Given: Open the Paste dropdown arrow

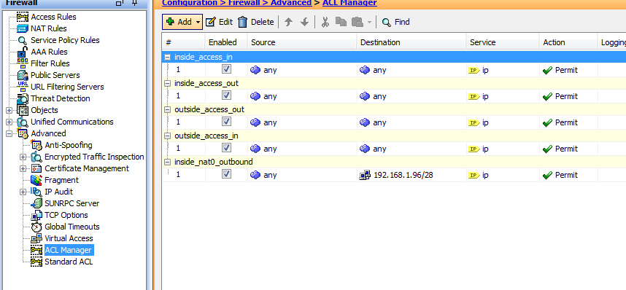Looking at the screenshot, I should click(x=369, y=23).
